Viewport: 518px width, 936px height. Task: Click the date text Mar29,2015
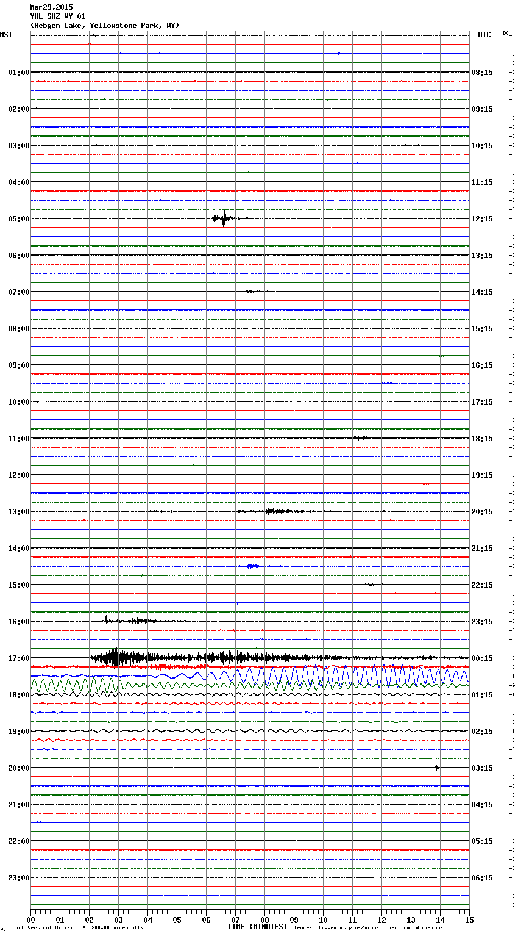(51, 7)
